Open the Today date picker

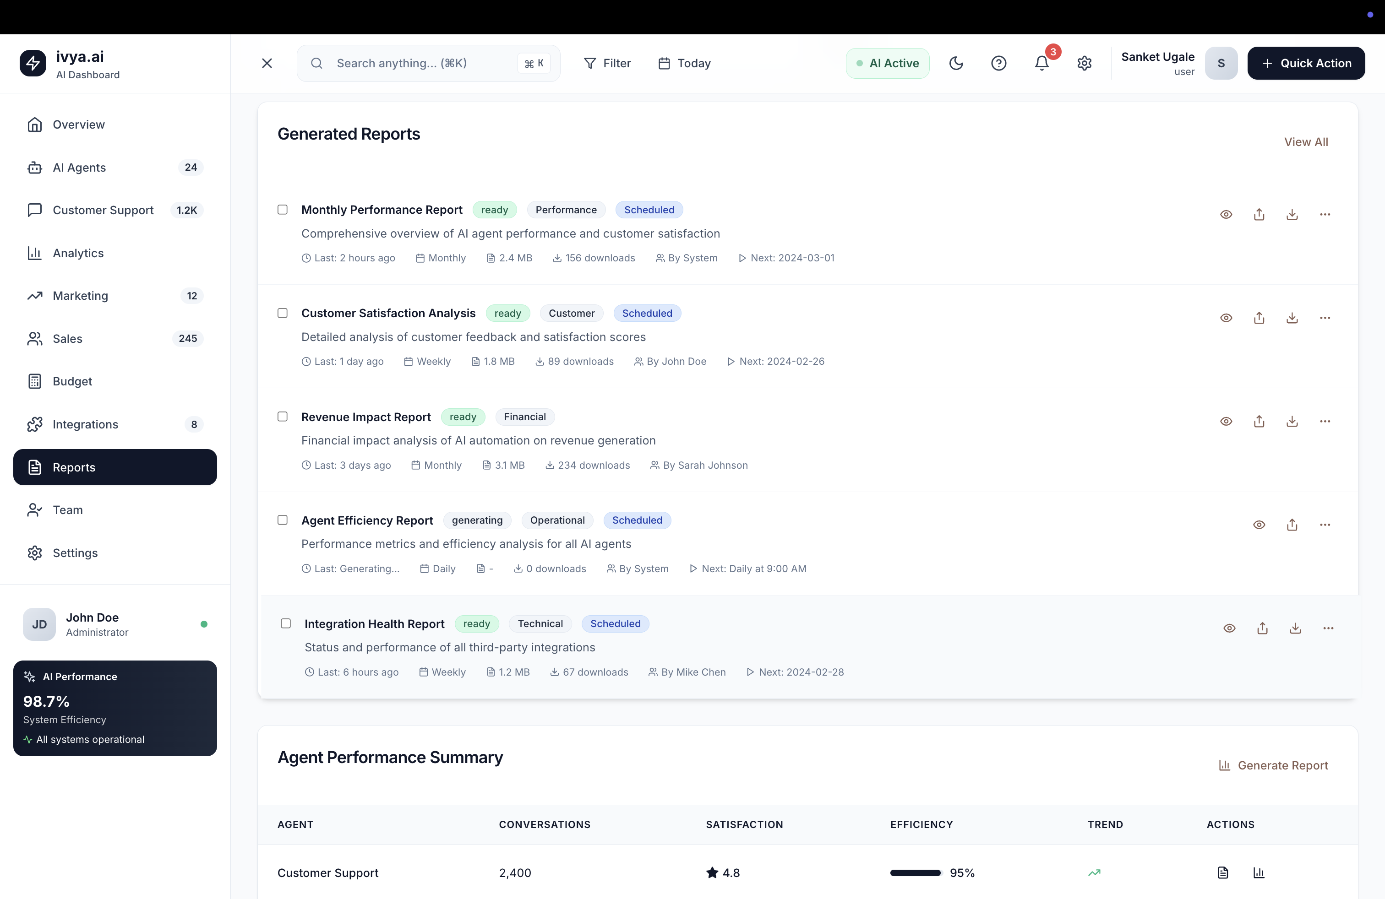684,63
